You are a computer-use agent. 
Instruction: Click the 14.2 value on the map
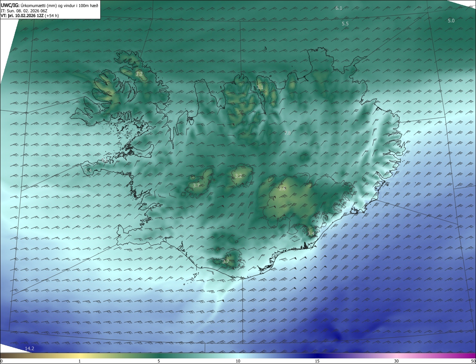29,348
